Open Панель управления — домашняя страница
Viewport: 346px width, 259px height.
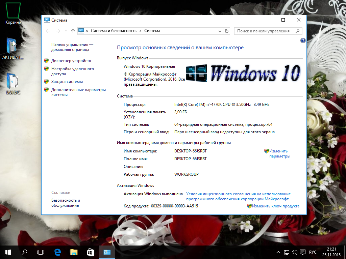coord(72,47)
